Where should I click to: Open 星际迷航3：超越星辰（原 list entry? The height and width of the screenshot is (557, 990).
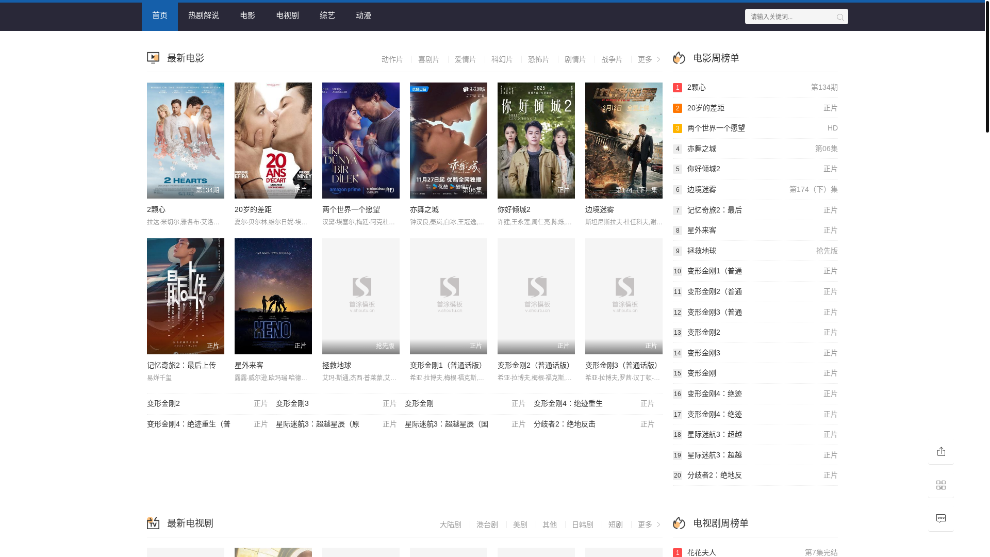pos(318,424)
